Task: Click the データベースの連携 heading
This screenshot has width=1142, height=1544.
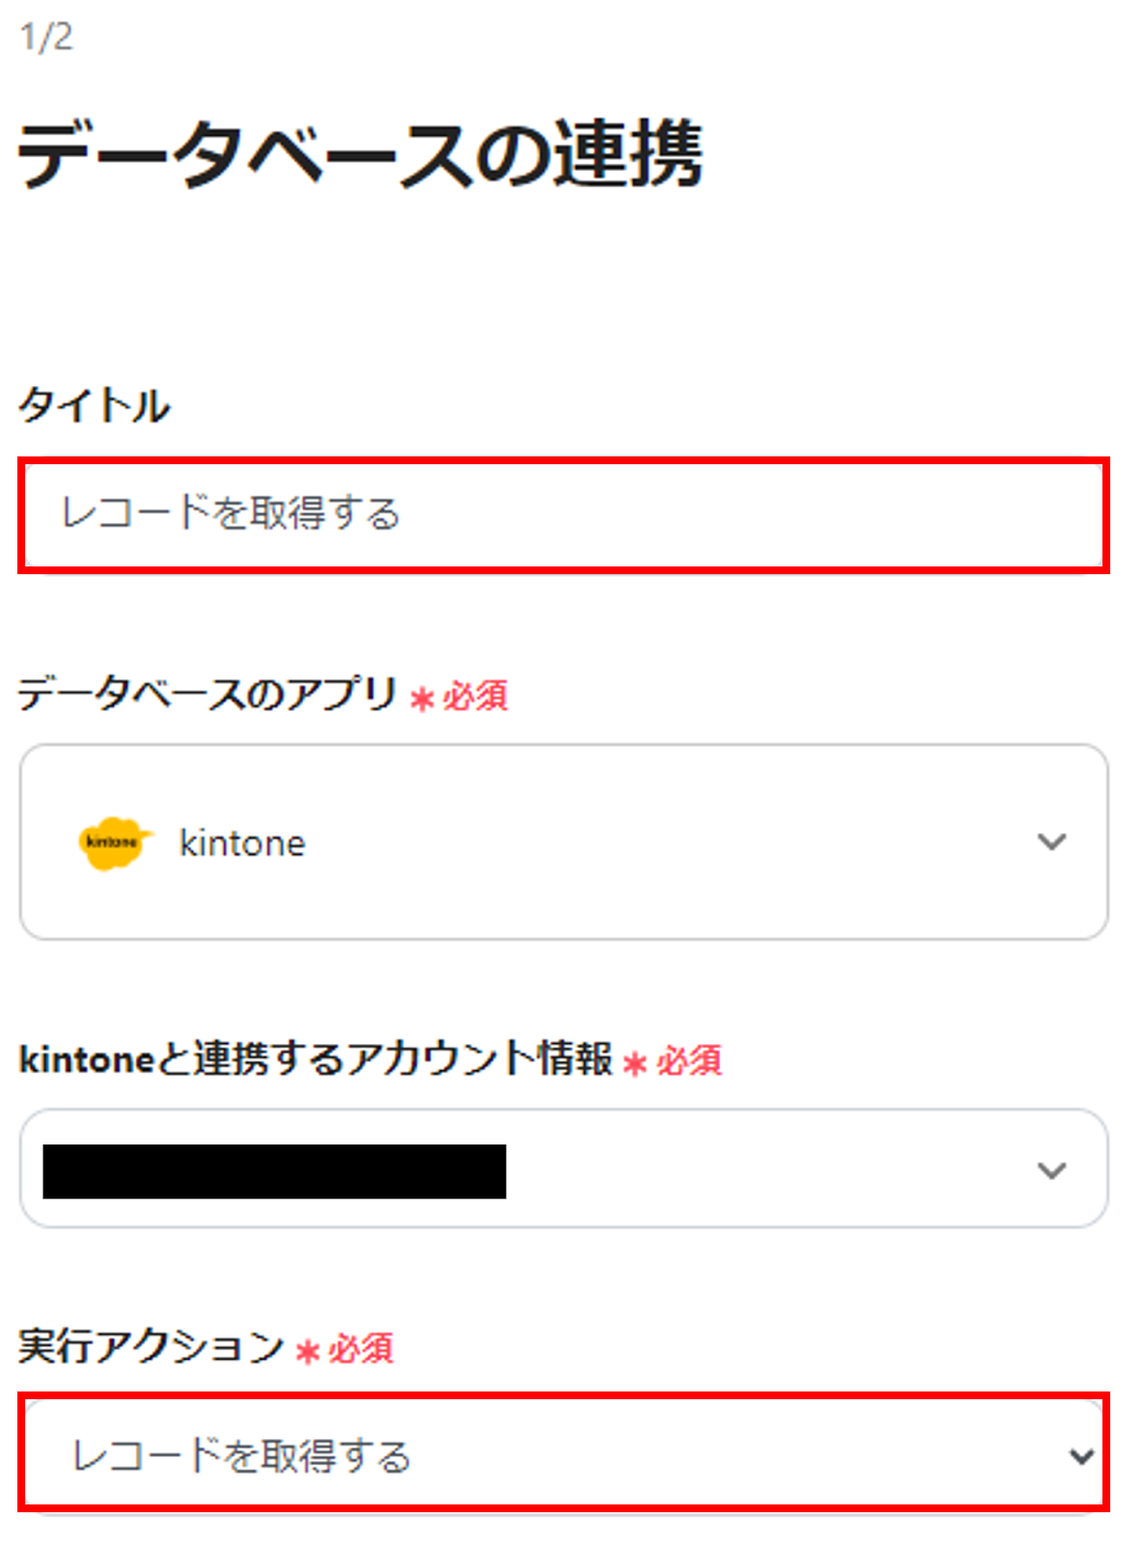Action: tap(359, 154)
